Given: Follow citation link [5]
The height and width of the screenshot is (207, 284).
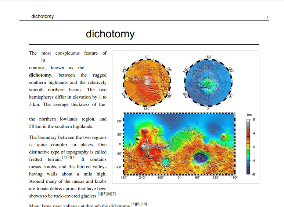Looking at the screenshot, I should 104,194.
